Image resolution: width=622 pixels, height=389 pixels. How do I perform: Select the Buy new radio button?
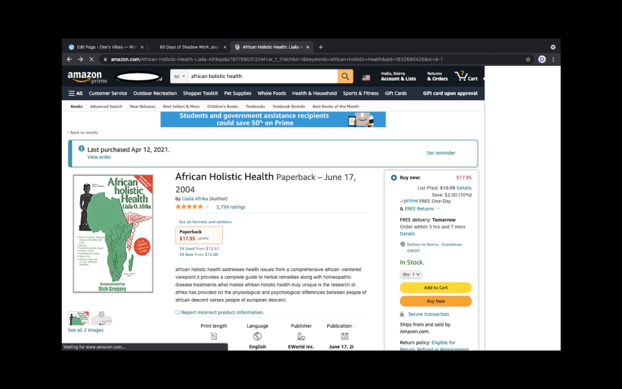394,177
